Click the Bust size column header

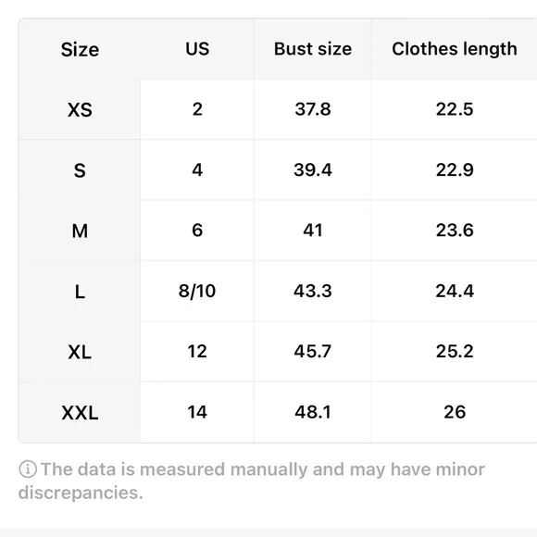(x=313, y=49)
